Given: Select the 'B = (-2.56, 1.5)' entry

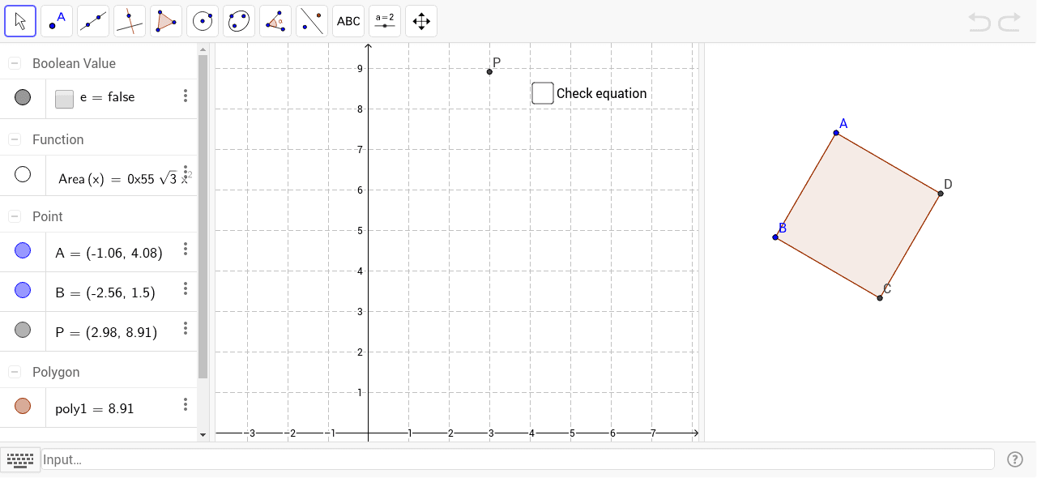Looking at the screenshot, I should (105, 292).
